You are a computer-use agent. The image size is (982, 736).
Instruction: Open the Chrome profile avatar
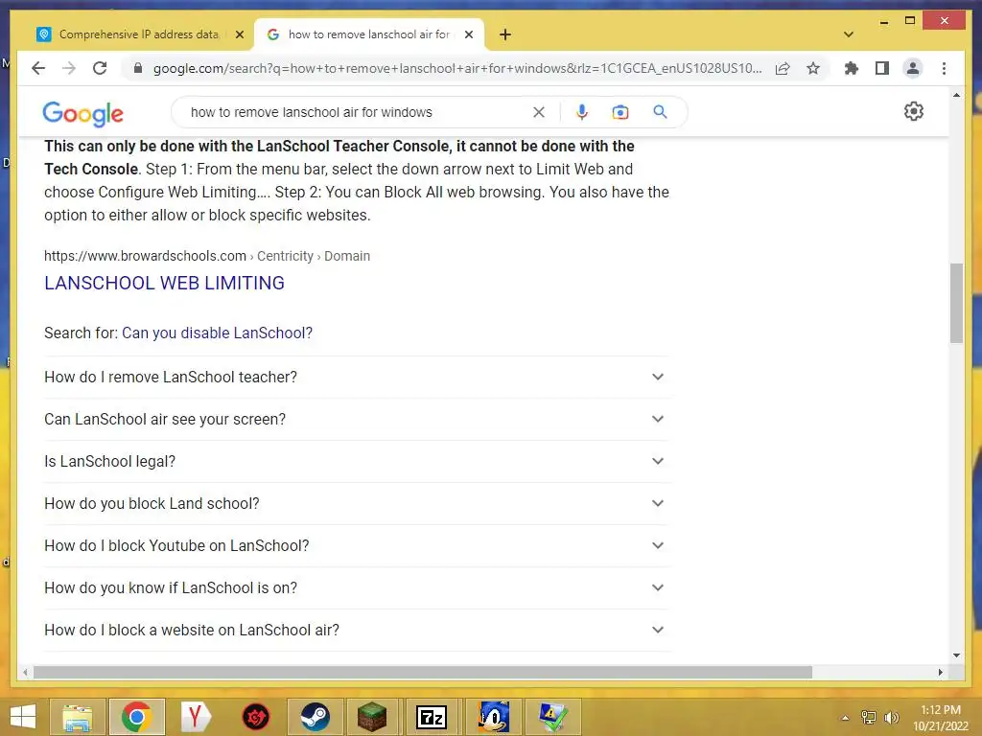click(x=913, y=68)
